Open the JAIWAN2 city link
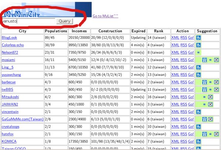Image resolution: width=221 pixels, height=150 pixels. (10, 104)
